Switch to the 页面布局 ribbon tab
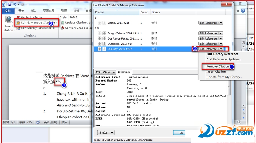256x143 pixels. coord(49,11)
